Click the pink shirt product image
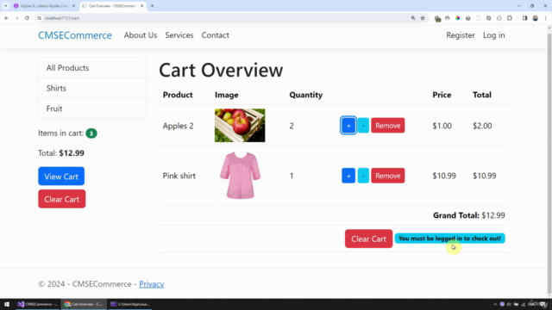Screen dimensions: 552x310 [240, 176]
